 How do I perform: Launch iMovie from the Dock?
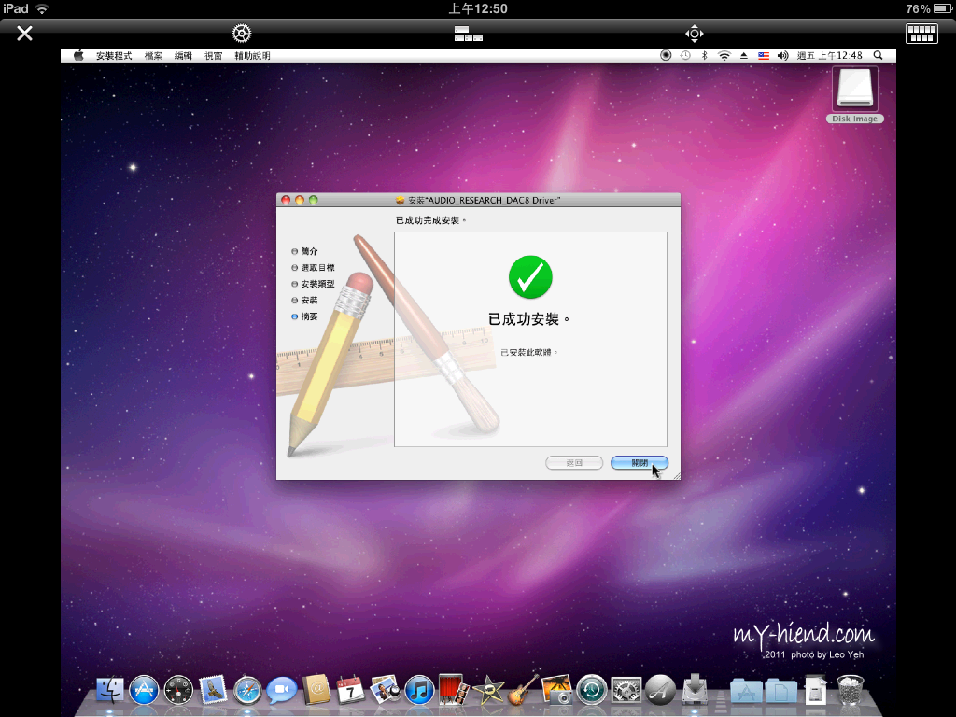[487, 690]
